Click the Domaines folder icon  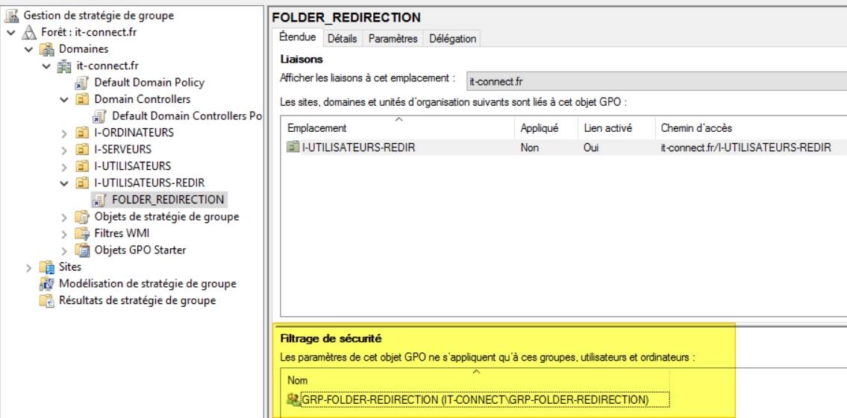pos(48,49)
